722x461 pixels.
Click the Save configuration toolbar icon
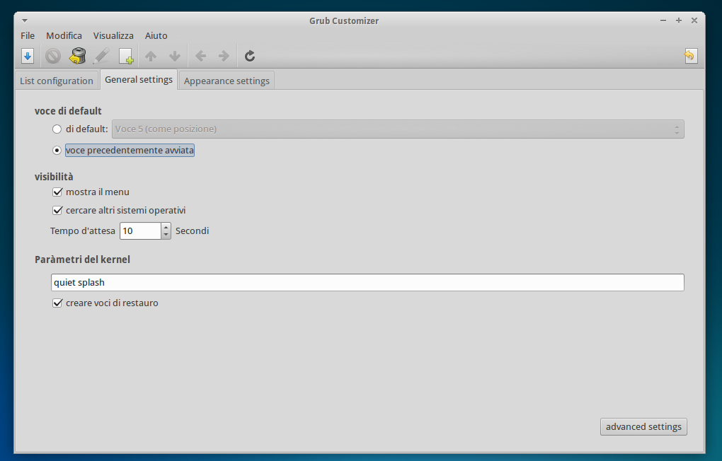coord(28,56)
